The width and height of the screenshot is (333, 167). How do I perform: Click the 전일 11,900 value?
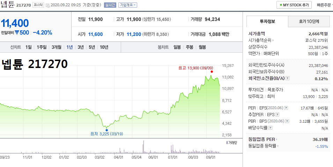[95, 19]
